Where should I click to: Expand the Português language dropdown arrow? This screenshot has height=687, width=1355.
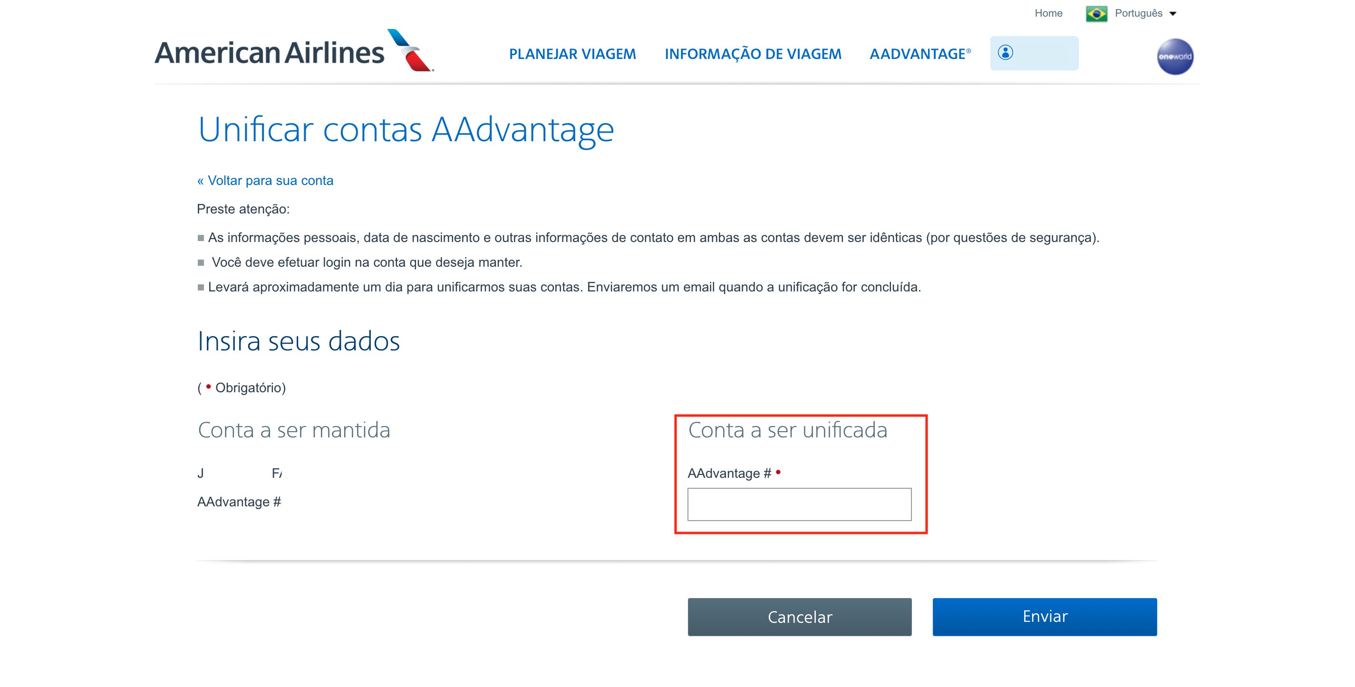tap(1172, 14)
